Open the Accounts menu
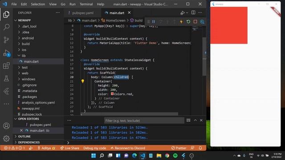285x160 pixels. pos(6,126)
